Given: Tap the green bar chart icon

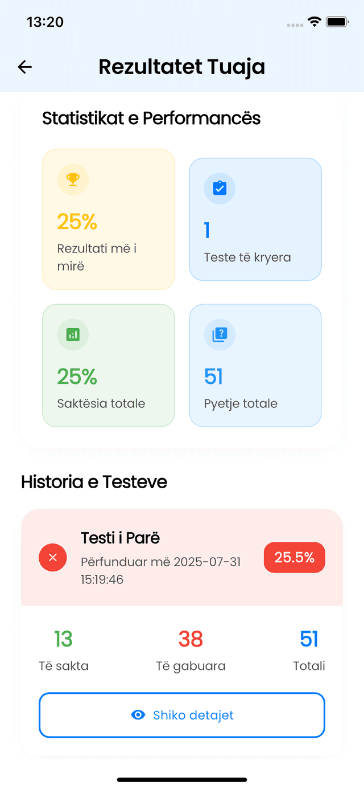Looking at the screenshot, I should click(73, 334).
